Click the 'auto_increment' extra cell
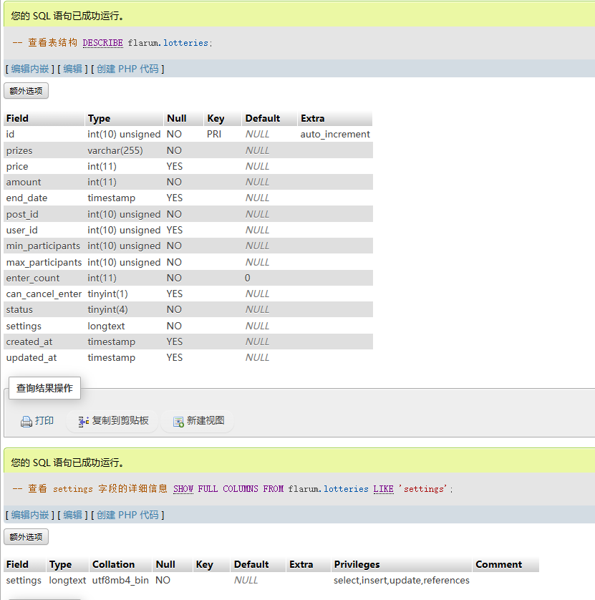 (x=335, y=135)
